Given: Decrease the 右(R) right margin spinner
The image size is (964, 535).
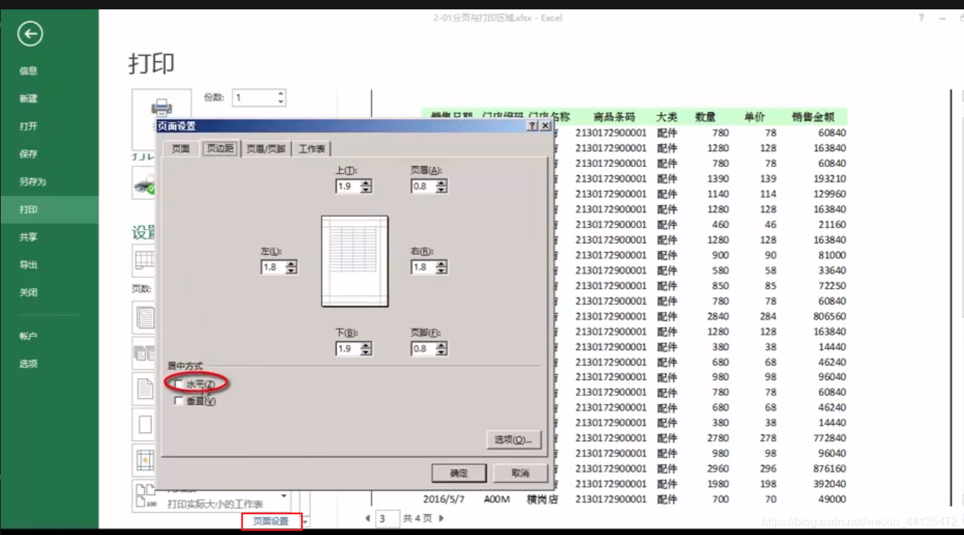Looking at the screenshot, I should point(441,270).
